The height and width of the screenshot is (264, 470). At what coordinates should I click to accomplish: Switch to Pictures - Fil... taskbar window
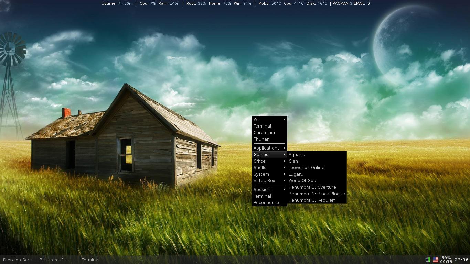pyautogui.click(x=54, y=260)
